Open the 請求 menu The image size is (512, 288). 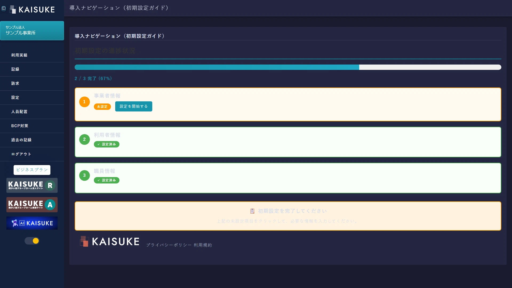[x=32, y=83]
